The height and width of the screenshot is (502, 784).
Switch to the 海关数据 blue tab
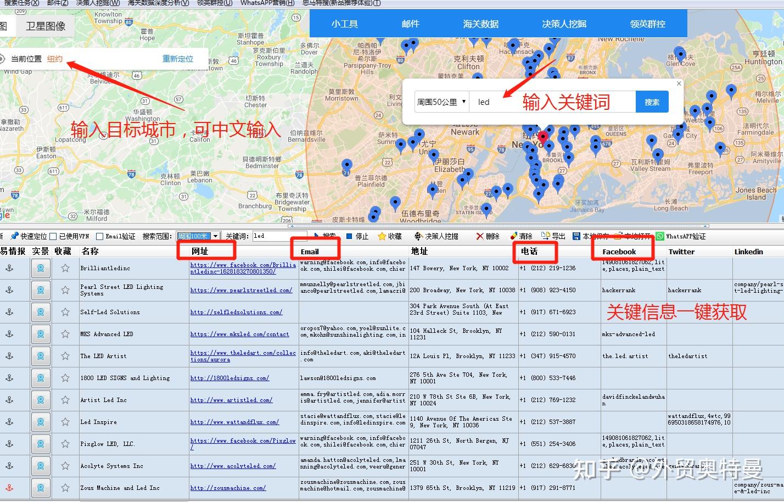pos(481,24)
